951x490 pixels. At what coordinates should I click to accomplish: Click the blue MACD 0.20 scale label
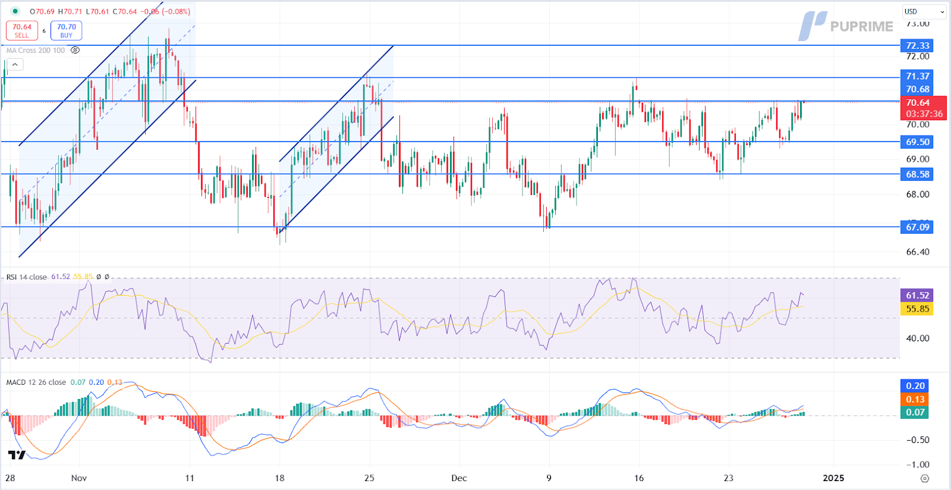pos(915,386)
